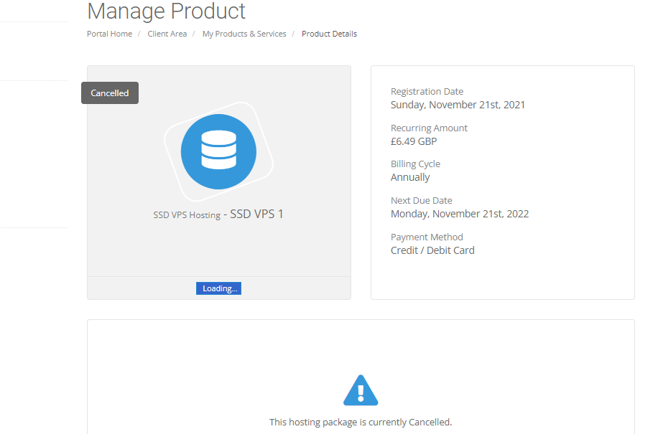Click the SSD VPS Hosting group label
This screenshot has width=658, height=434.
pos(187,215)
